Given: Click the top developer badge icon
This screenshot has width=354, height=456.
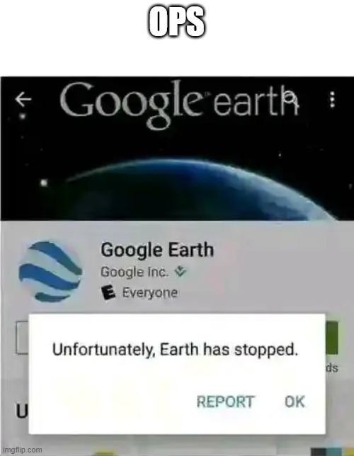Looking at the screenshot, I should click(181, 272).
